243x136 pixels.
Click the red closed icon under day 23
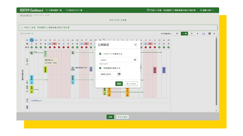coord(68,47)
